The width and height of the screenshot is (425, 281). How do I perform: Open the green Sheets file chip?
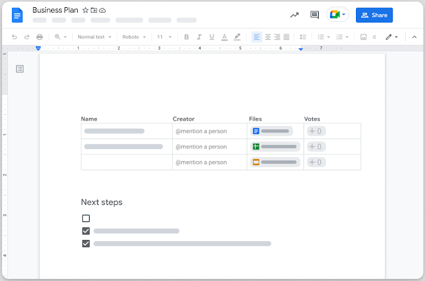pyautogui.click(x=275, y=146)
